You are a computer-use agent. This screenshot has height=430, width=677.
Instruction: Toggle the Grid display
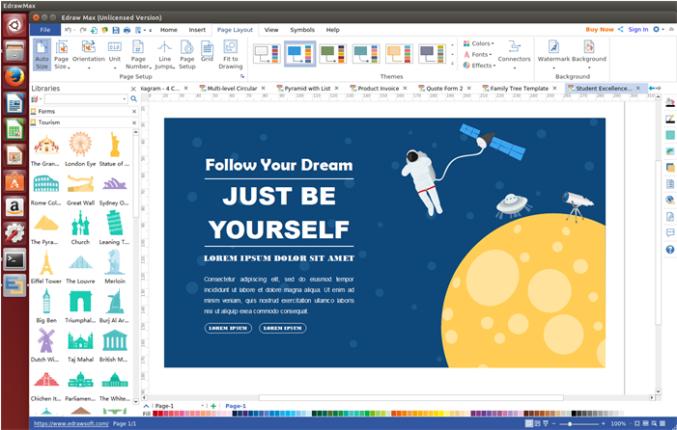(207, 52)
